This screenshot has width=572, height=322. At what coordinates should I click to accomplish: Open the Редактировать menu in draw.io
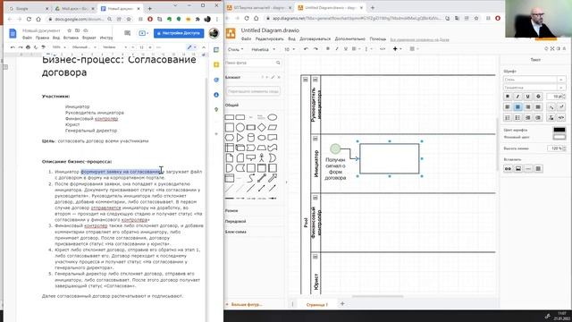pyautogui.click(x=269, y=39)
